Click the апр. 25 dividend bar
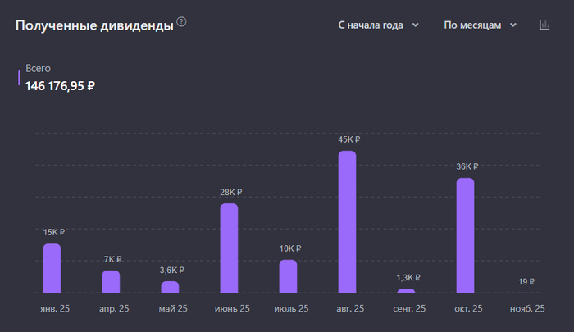Image resolution: width=574 pixels, height=332 pixels. [111, 281]
